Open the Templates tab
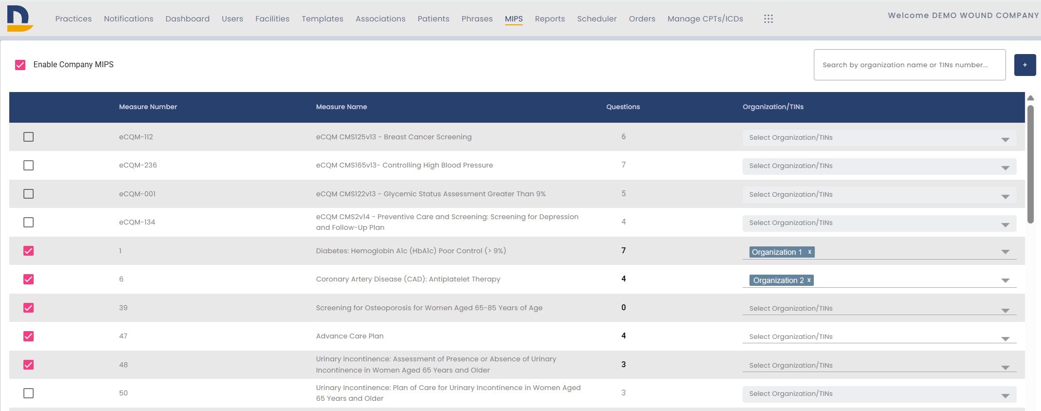 (322, 19)
